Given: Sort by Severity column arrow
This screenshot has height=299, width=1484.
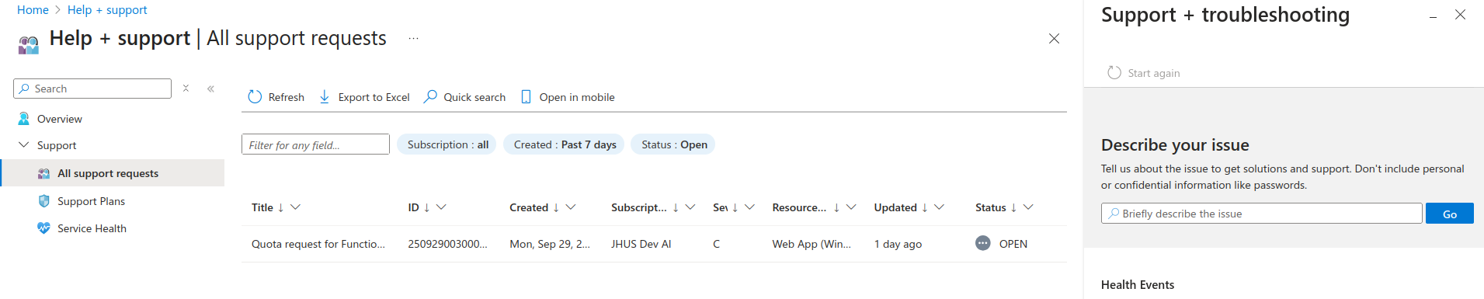Looking at the screenshot, I should 735,207.
